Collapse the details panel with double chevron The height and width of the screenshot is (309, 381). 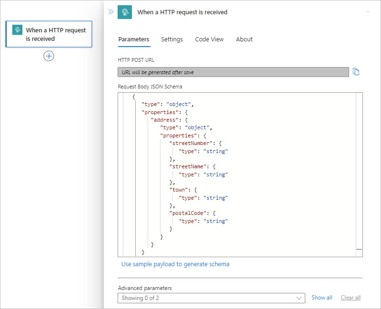[110, 12]
